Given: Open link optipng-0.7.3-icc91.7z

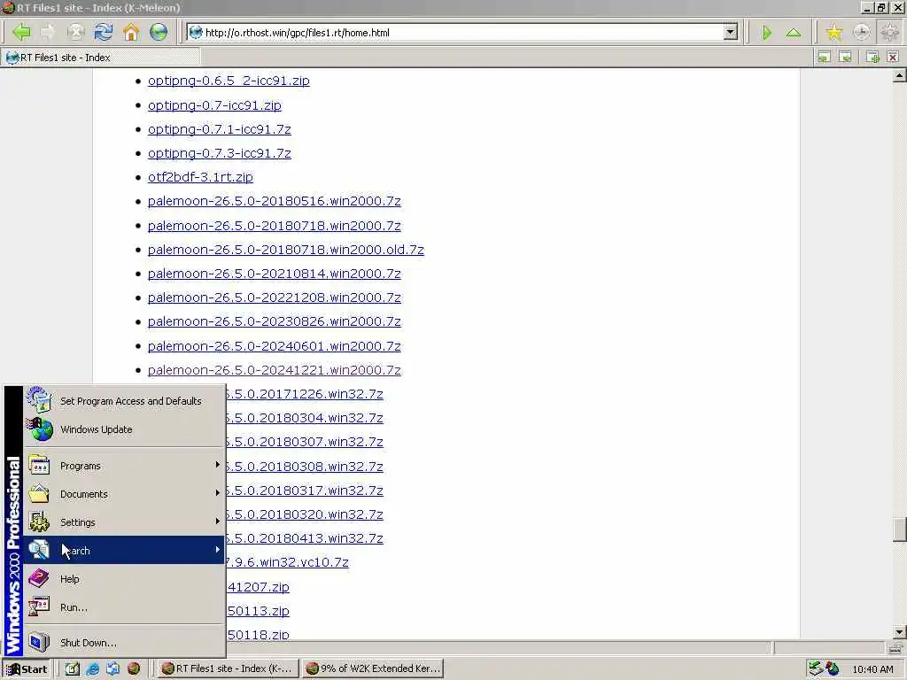Looking at the screenshot, I should coord(220,153).
